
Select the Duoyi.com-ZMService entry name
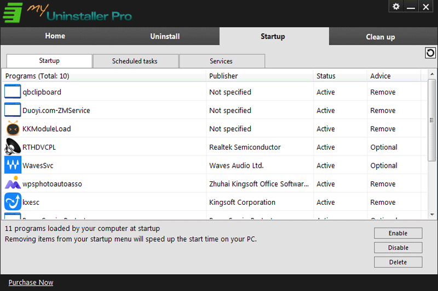(x=56, y=110)
